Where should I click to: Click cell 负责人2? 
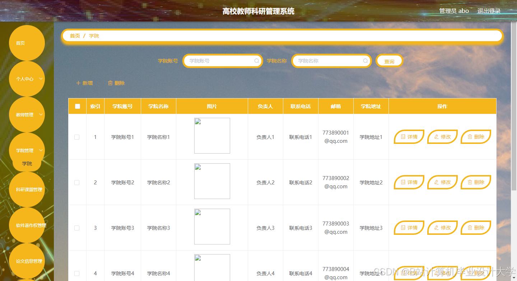point(265,183)
